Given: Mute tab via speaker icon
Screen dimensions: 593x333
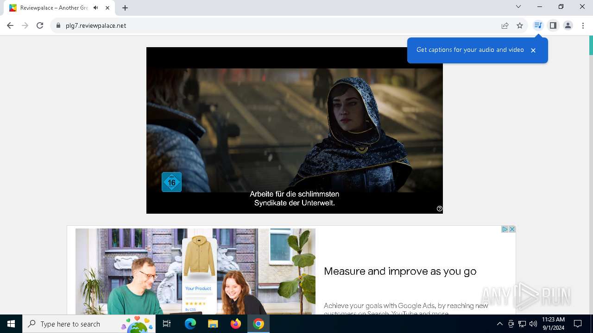Looking at the screenshot, I should (x=96, y=8).
